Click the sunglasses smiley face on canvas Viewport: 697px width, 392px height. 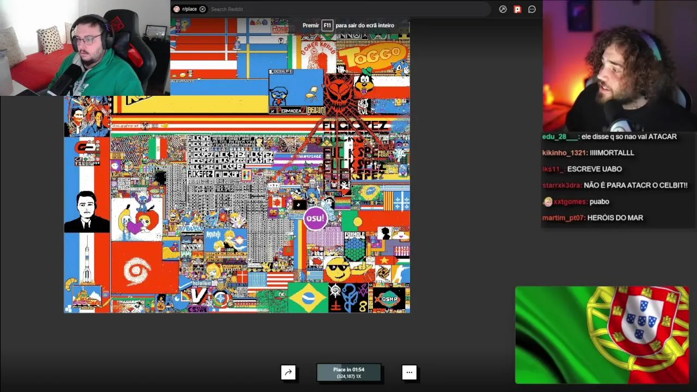point(338,268)
